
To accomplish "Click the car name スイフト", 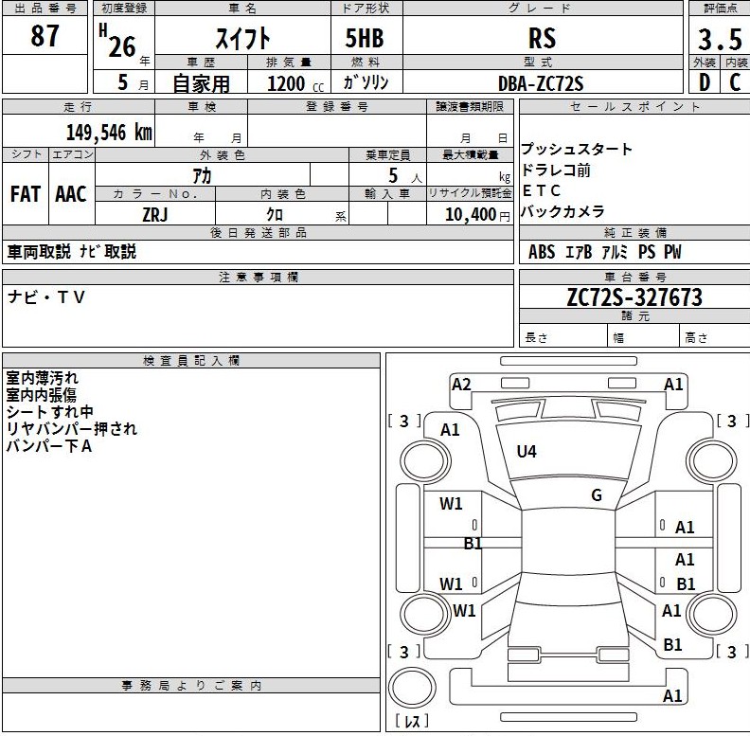I will 243,38.
